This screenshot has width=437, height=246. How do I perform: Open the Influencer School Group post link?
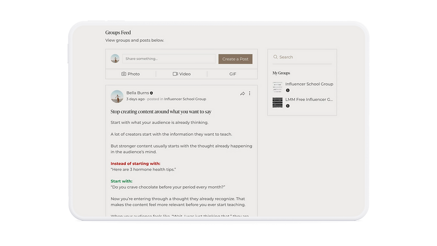point(185,99)
